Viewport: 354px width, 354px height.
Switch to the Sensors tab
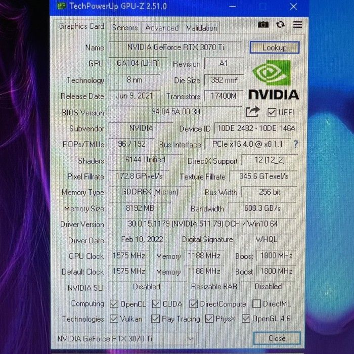click(125, 27)
